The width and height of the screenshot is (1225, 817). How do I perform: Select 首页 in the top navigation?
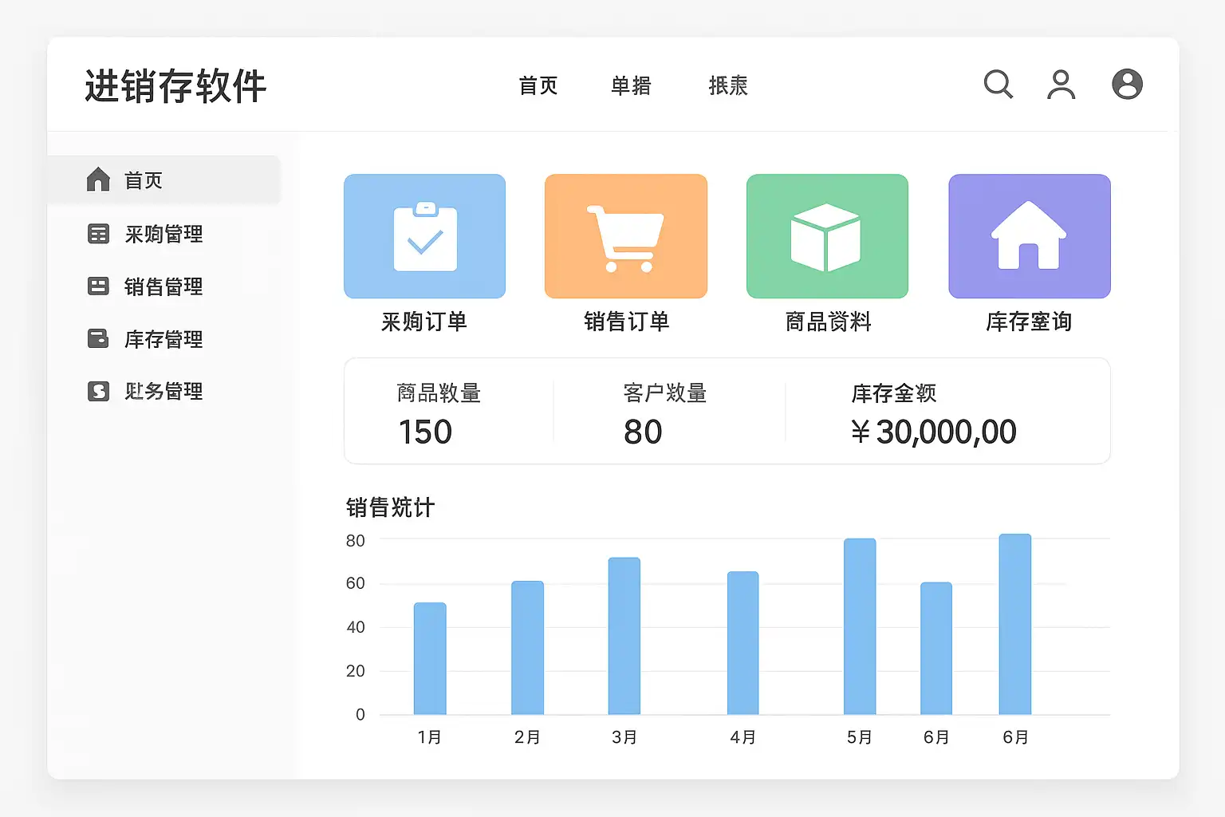pyautogui.click(x=538, y=85)
